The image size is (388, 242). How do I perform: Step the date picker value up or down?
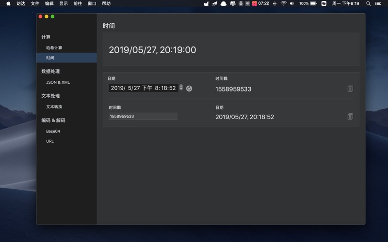click(181, 88)
